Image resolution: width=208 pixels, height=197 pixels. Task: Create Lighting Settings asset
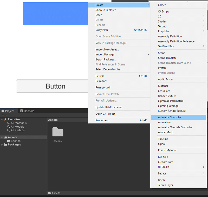(x=178, y=106)
